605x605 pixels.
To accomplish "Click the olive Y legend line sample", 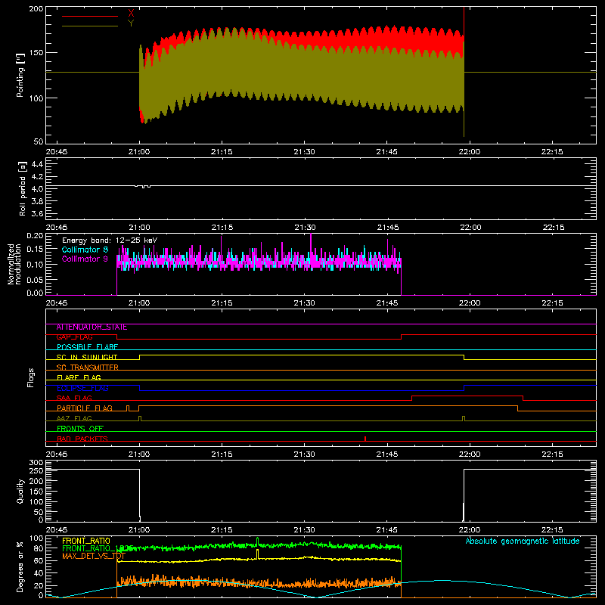I will tap(90, 26).
